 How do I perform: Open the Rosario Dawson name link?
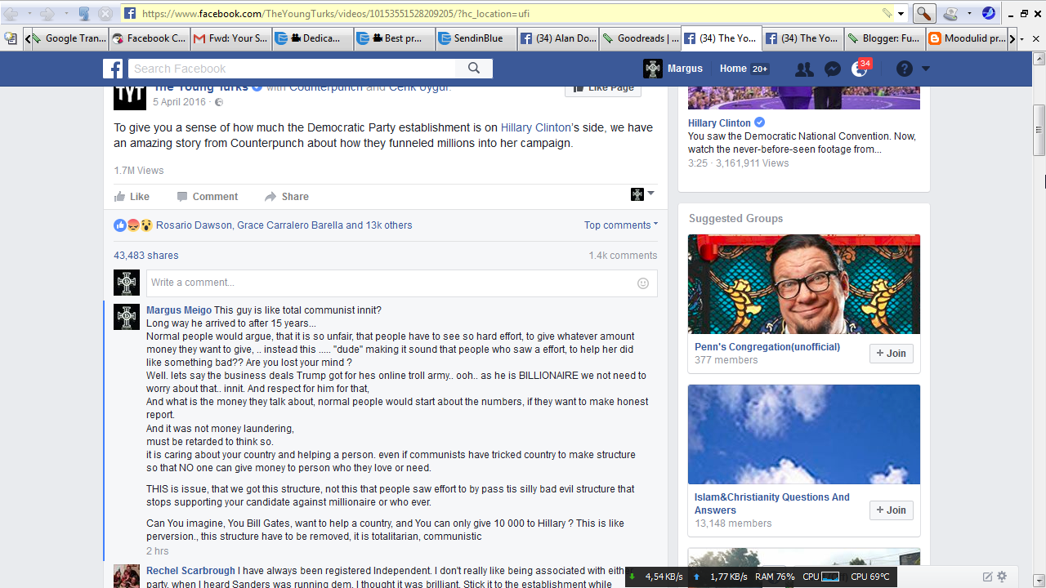click(194, 225)
